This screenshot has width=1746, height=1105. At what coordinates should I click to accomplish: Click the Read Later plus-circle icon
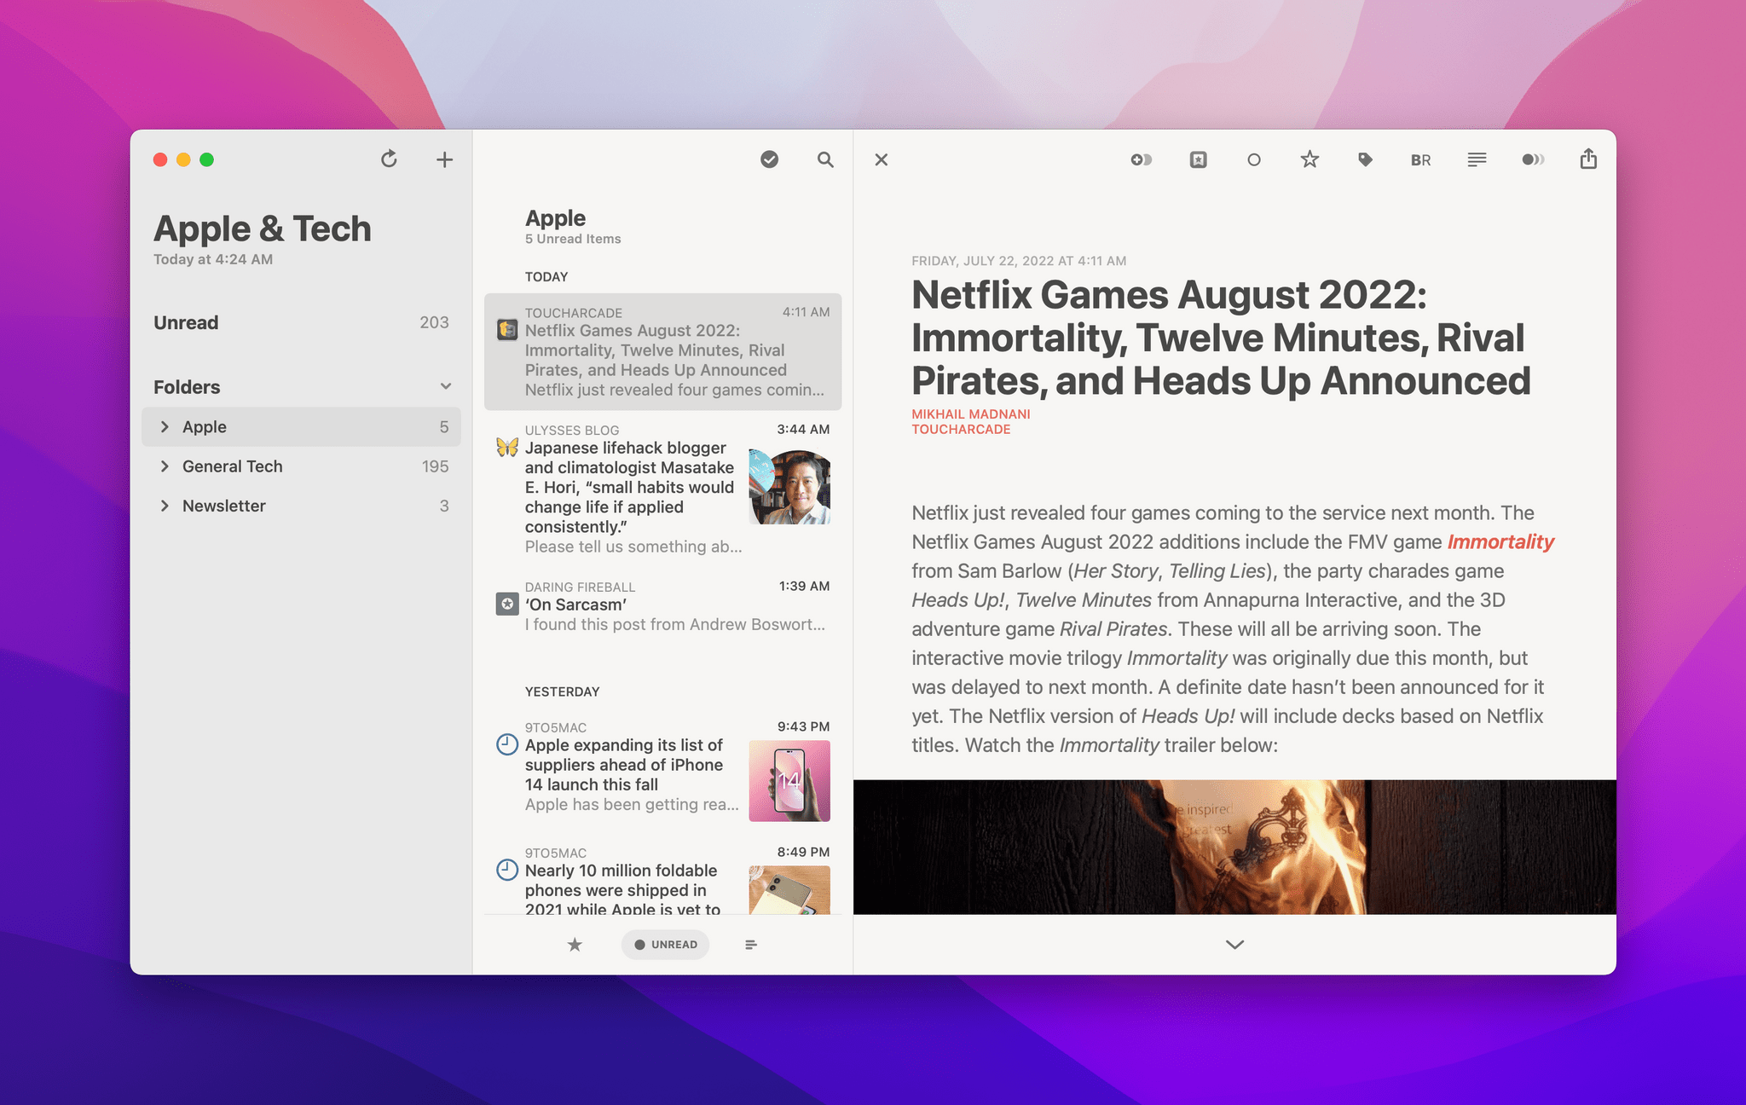1142,159
